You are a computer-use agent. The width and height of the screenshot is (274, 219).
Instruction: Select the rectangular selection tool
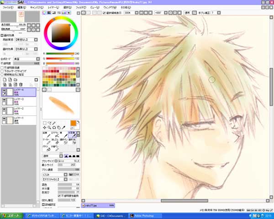coord(45,123)
